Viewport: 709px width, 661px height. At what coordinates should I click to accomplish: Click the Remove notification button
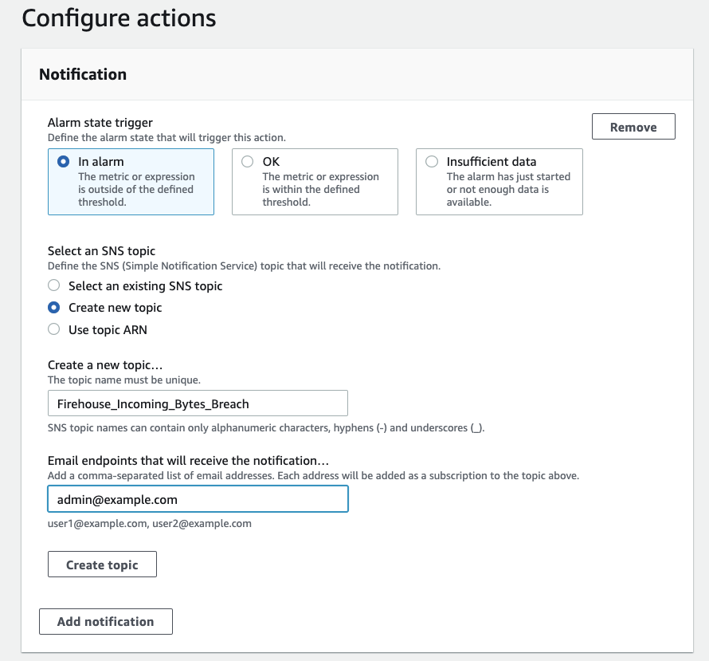tap(633, 127)
